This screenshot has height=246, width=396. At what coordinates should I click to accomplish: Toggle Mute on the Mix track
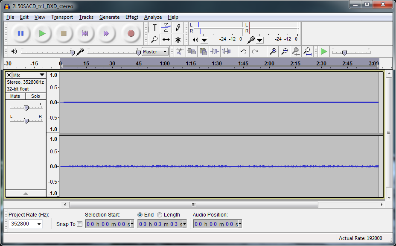pos(15,96)
